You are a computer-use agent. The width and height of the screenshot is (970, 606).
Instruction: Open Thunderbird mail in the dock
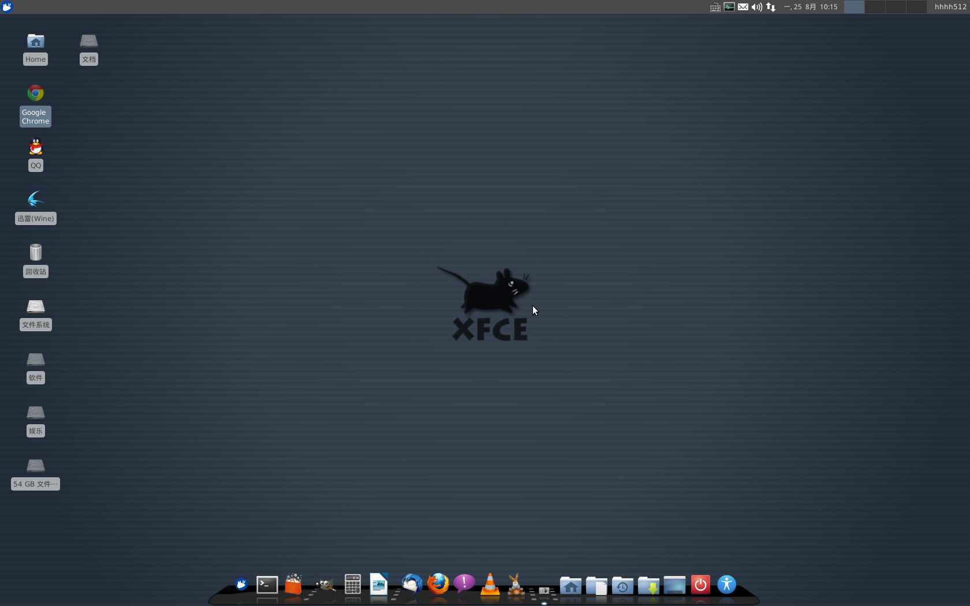412,584
